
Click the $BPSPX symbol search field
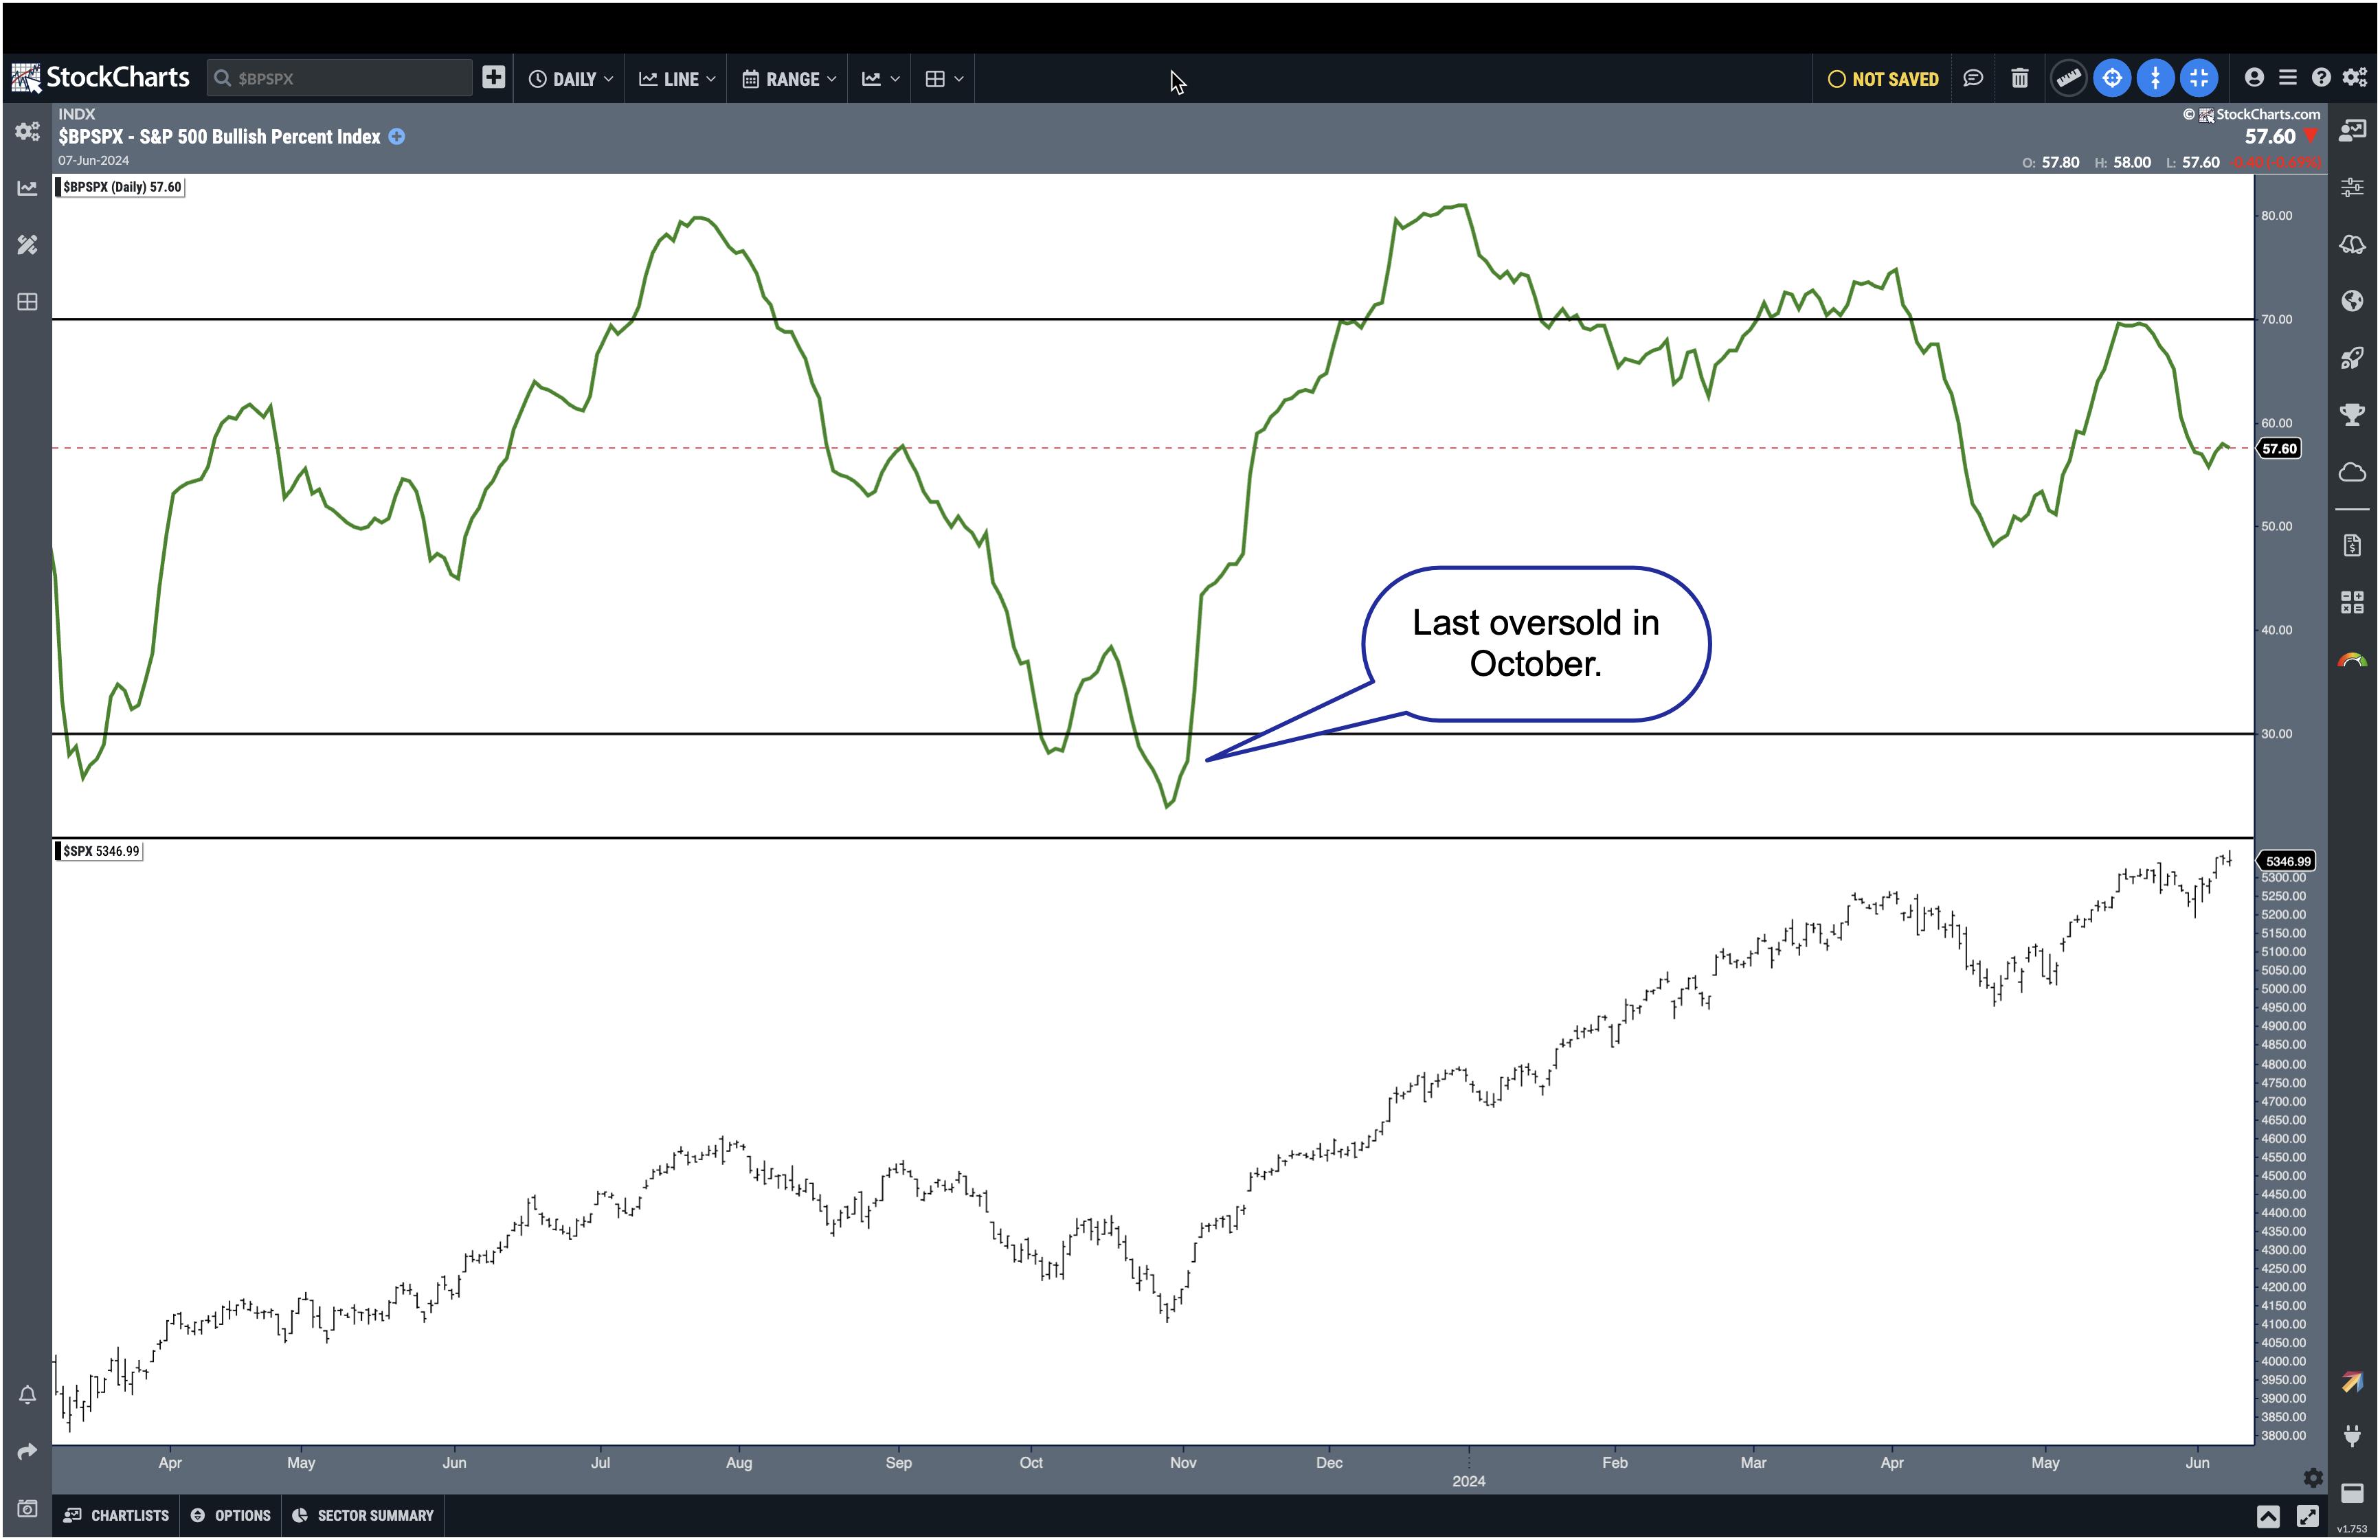[x=340, y=78]
